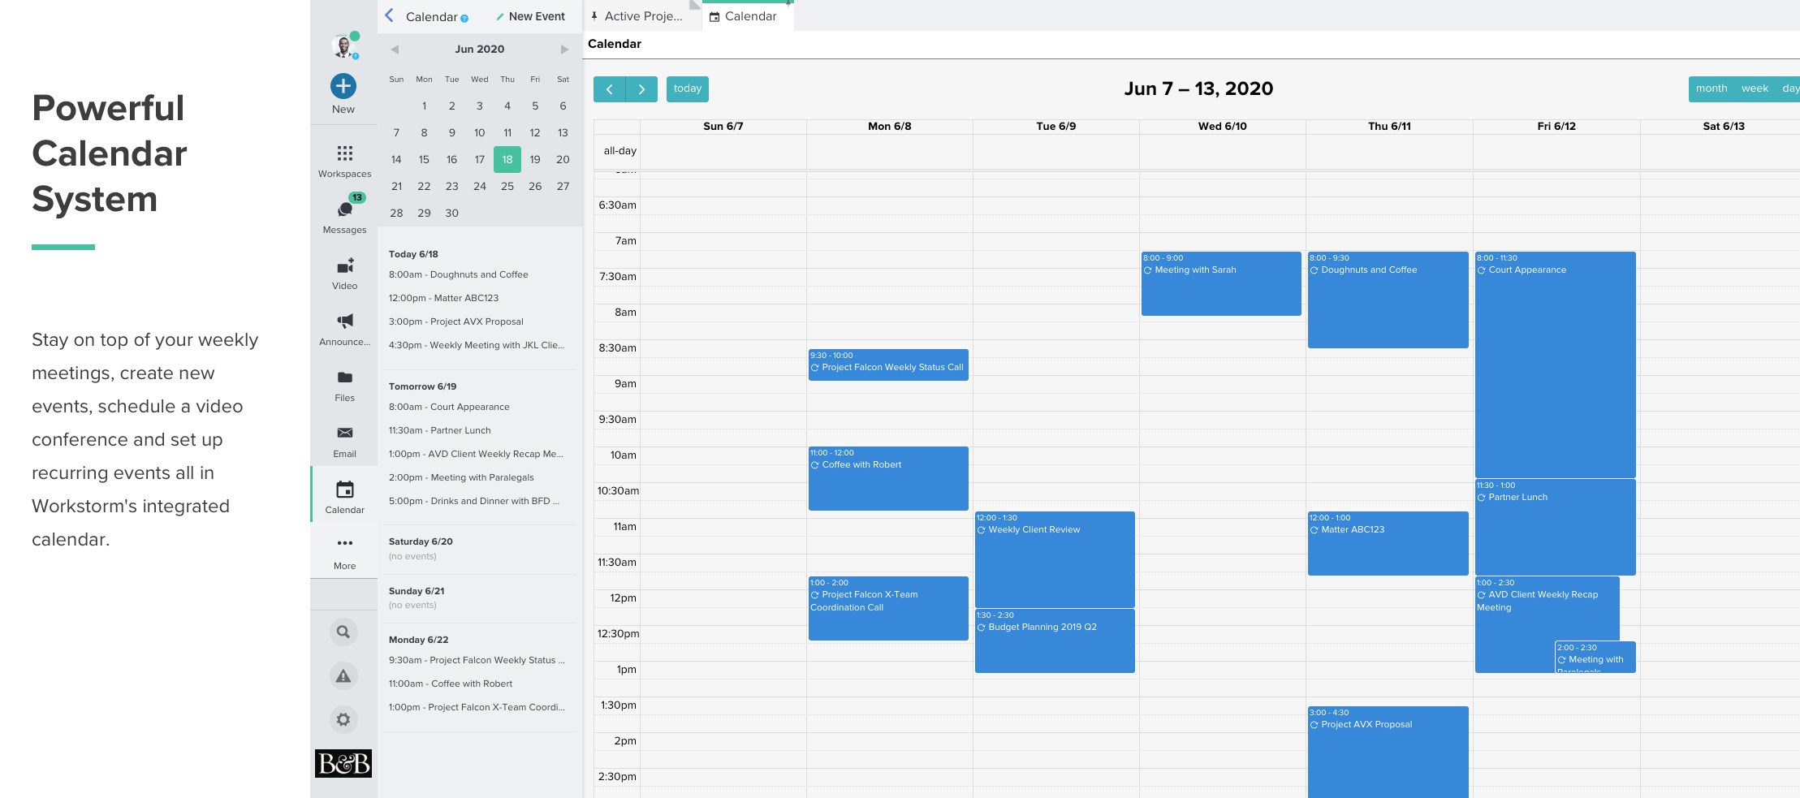
Task: Open the Workspaces grid icon
Action: click(344, 153)
